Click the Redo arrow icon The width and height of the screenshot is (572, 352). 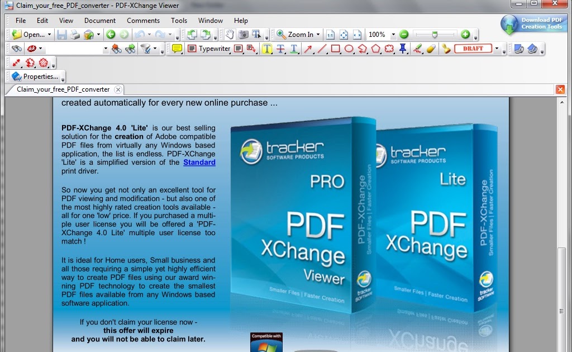tap(160, 34)
